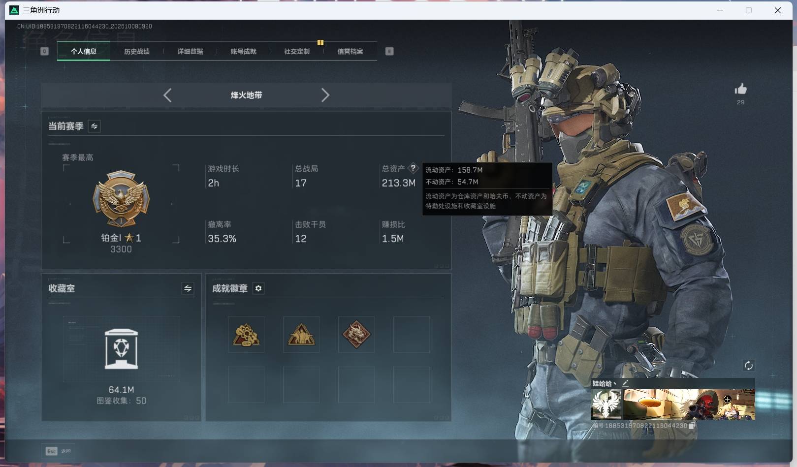Switch to the 信誉档案 tab

pyautogui.click(x=350, y=51)
